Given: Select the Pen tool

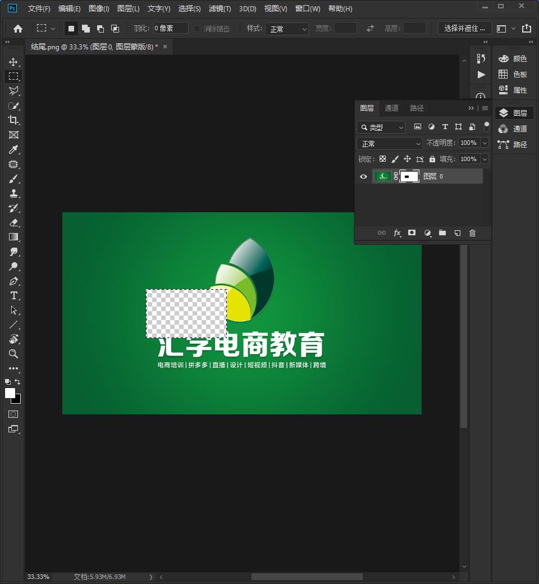Looking at the screenshot, I should point(13,281).
